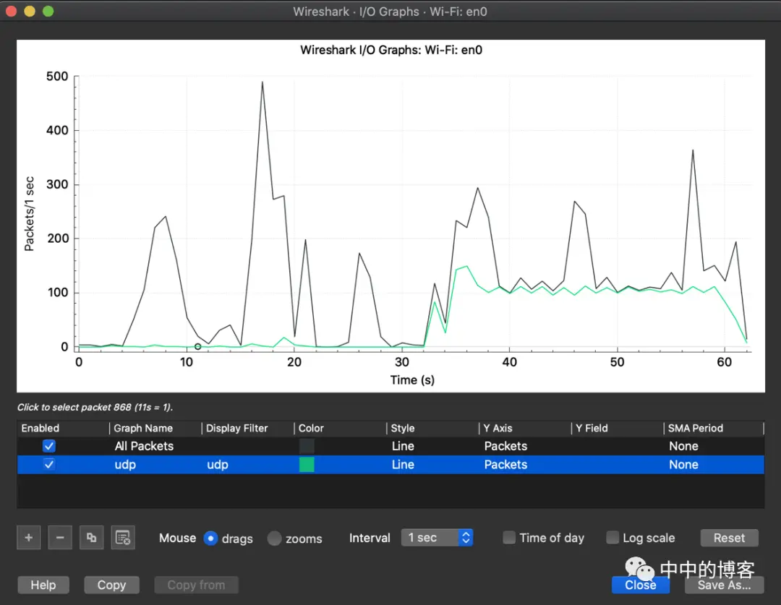Click the Reset button
The height and width of the screenshot is (605, 781).
click(729, 538)
